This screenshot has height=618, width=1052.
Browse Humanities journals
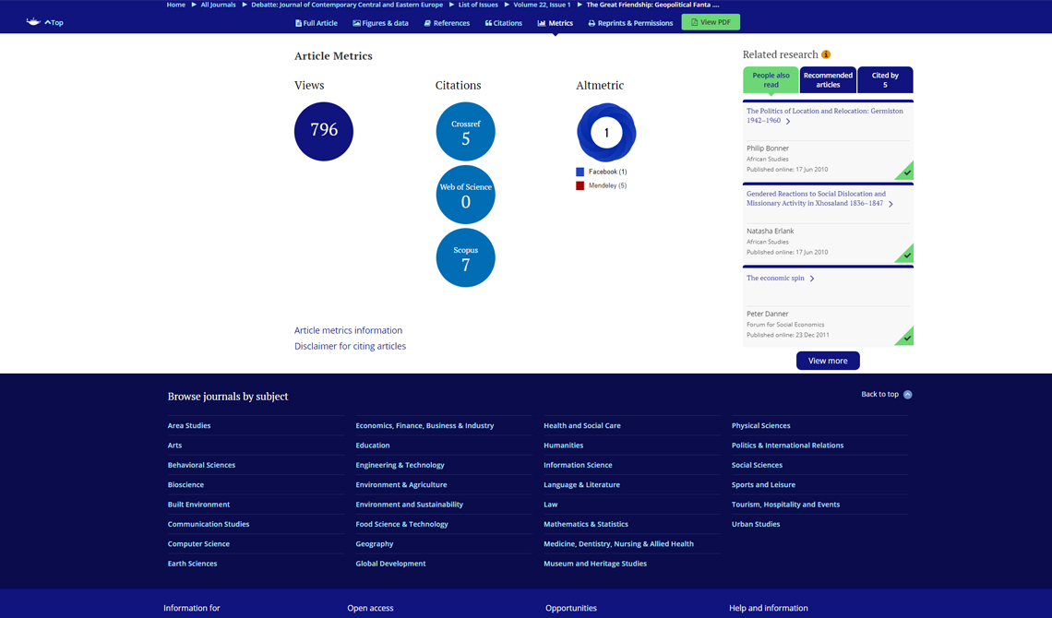point(564,446)
